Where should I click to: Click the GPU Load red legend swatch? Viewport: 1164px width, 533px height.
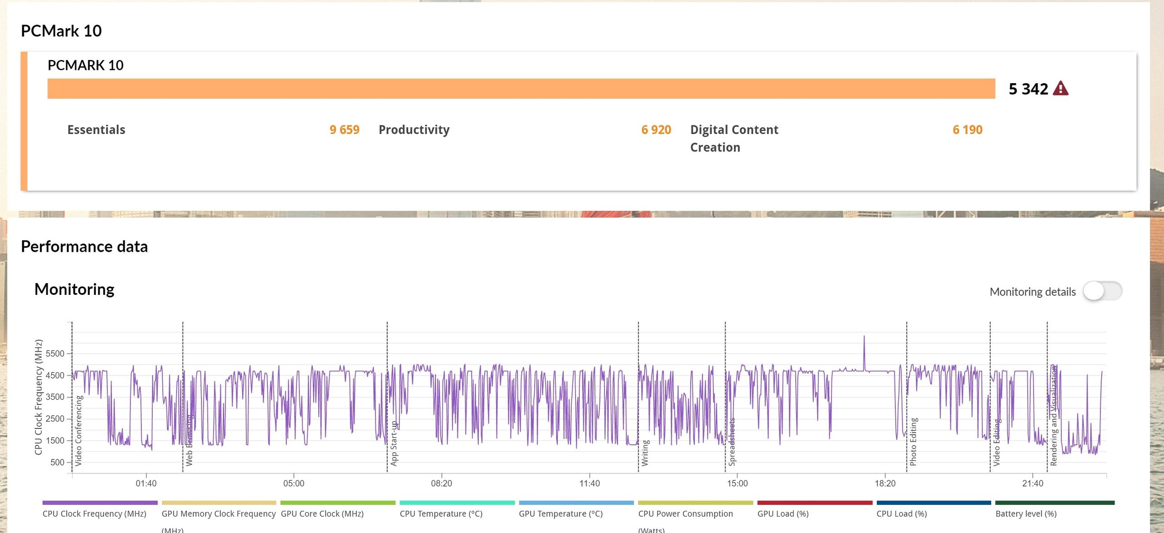tap(814, 503)
